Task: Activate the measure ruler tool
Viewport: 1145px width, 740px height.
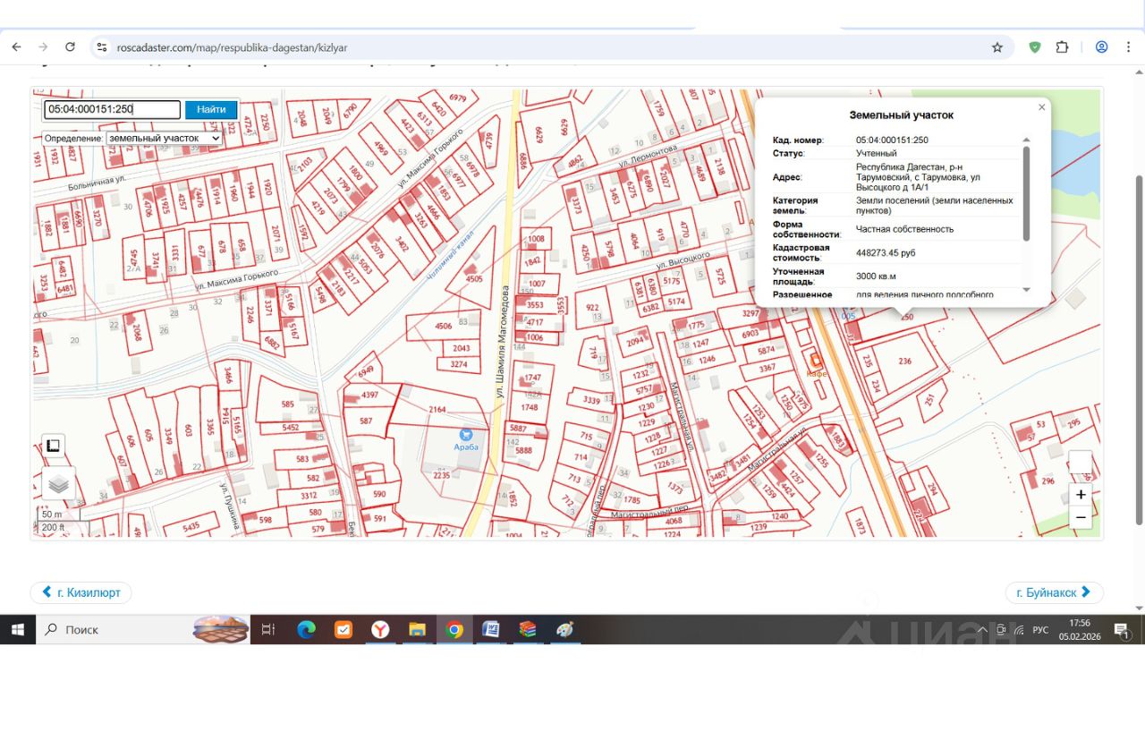Action: (x=53, y=446)
